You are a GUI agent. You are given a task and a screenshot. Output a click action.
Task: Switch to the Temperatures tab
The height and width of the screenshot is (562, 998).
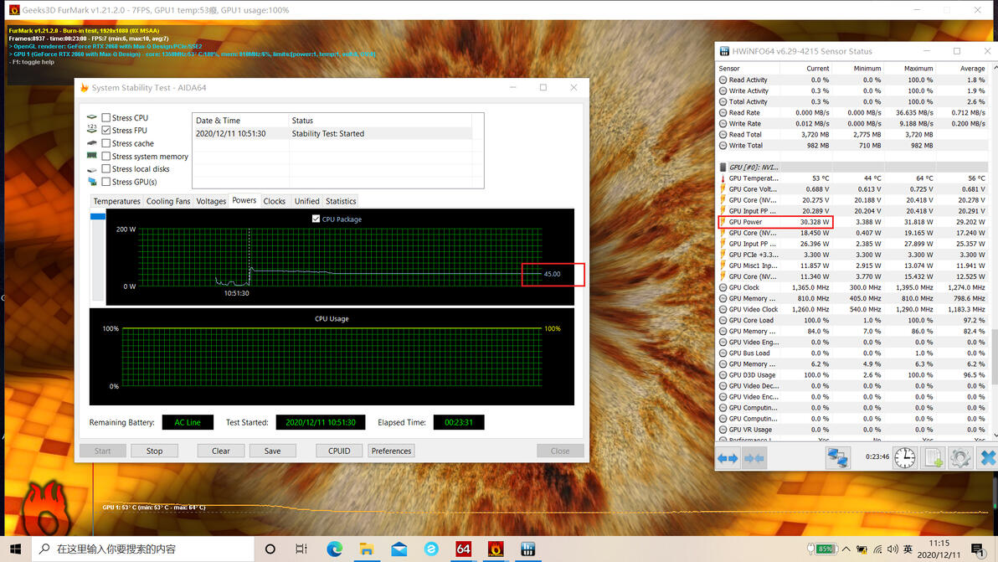pos(116,201)
